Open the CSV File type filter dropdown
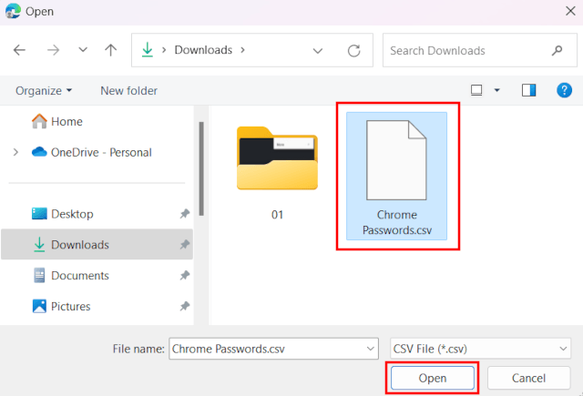Screen dimensions: 583x396 point(480,349)
